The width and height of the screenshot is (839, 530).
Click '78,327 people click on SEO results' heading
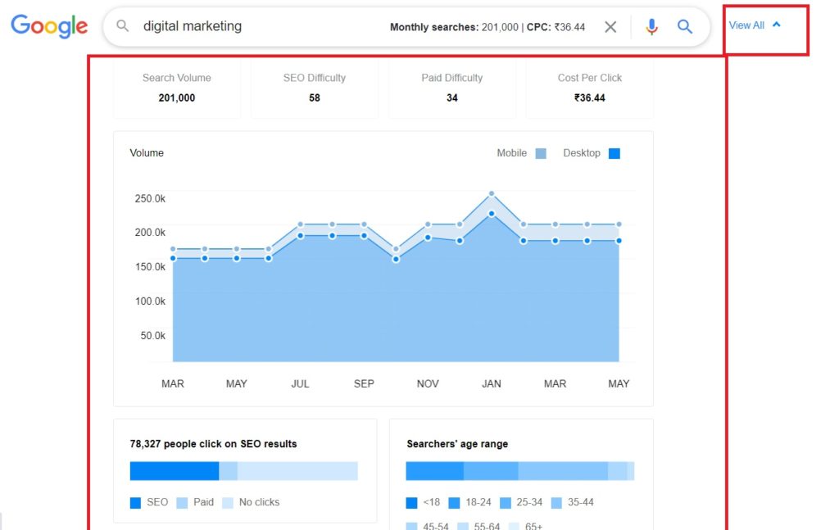coord(213,444)
